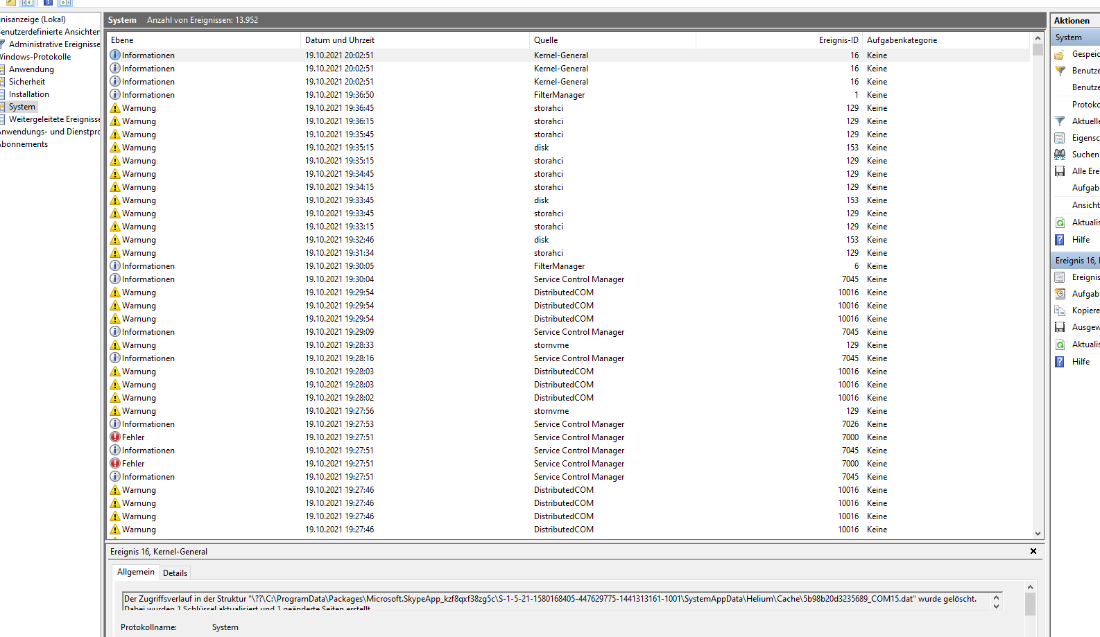Screen dimensions: 1100x637
Task: Click the event properties icon under Ereignis 16
Action: [1060, 277]
